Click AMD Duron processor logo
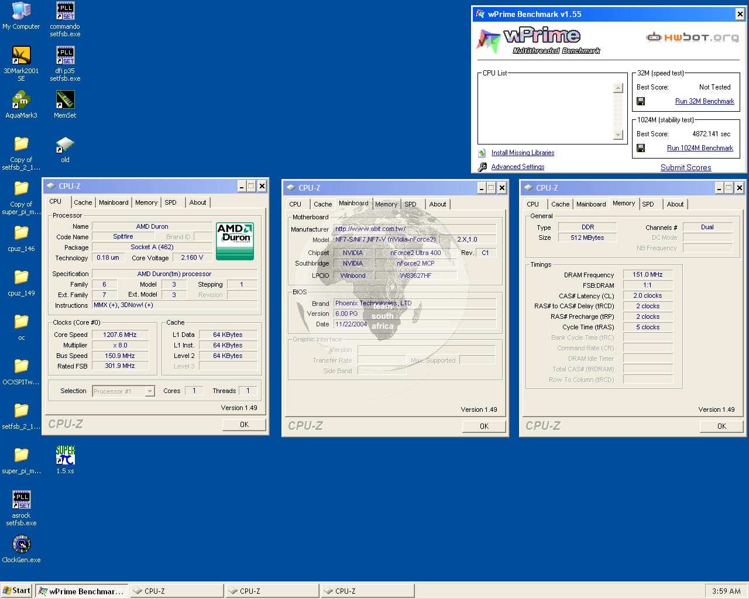Viewport: 749px width, 599px height. click(235, 241)
